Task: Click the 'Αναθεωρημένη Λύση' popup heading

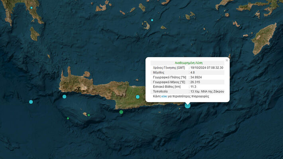Action: 189,63
